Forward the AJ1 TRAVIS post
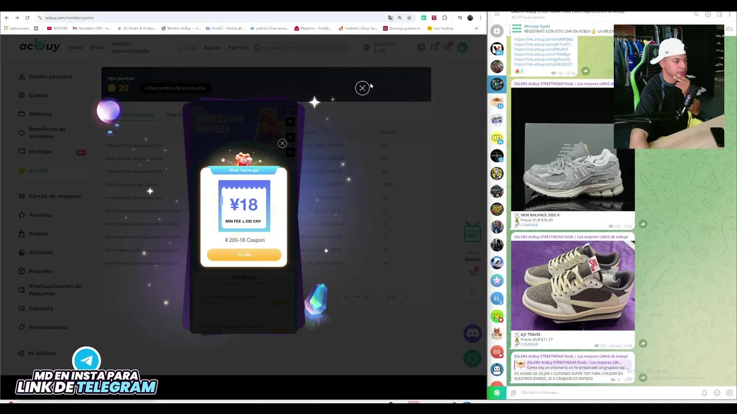The image size is (737, 414). pos(643,344)
